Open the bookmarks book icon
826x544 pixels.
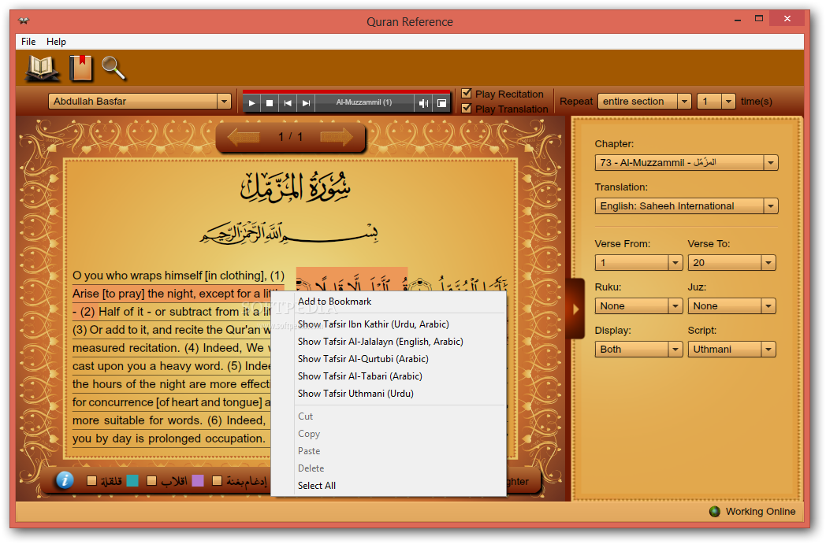pos(81,68)
